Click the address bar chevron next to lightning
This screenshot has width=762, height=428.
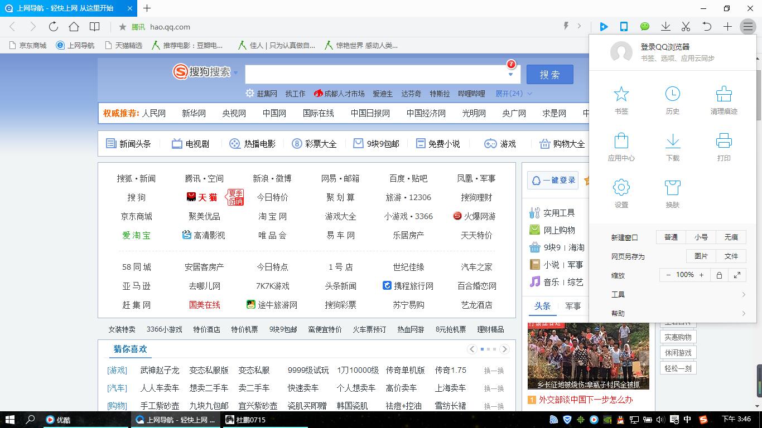pyautogui.click(x=579, y=26)
